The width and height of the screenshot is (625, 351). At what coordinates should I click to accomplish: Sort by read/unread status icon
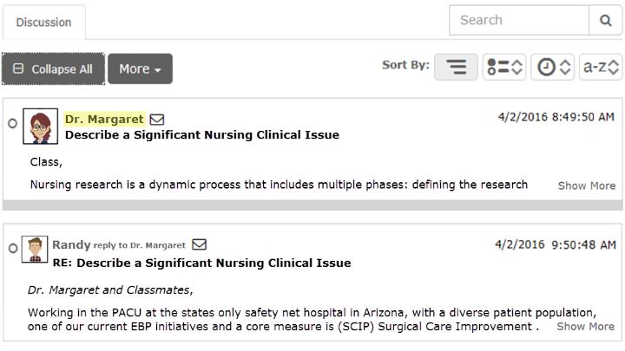click(504, 67)
